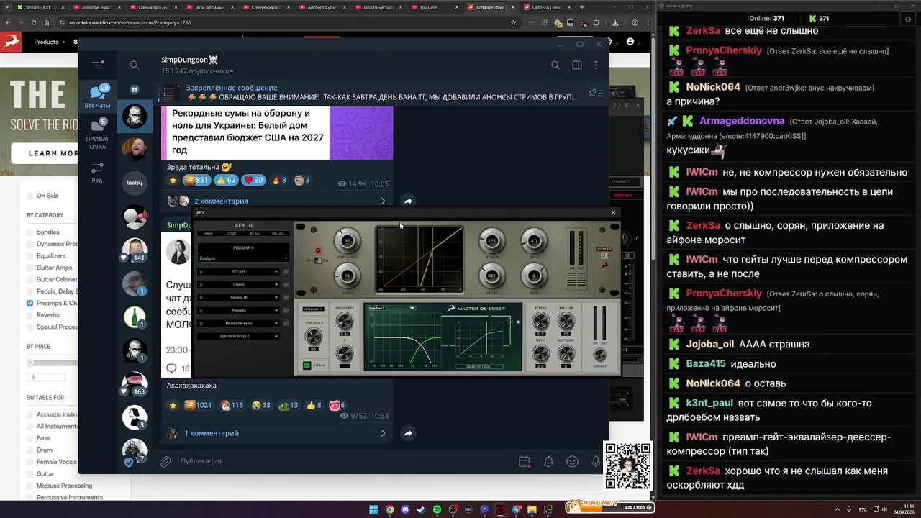Screen dimensions: 921x518
Task: Open the Windows Start menu
Action: 373,509
